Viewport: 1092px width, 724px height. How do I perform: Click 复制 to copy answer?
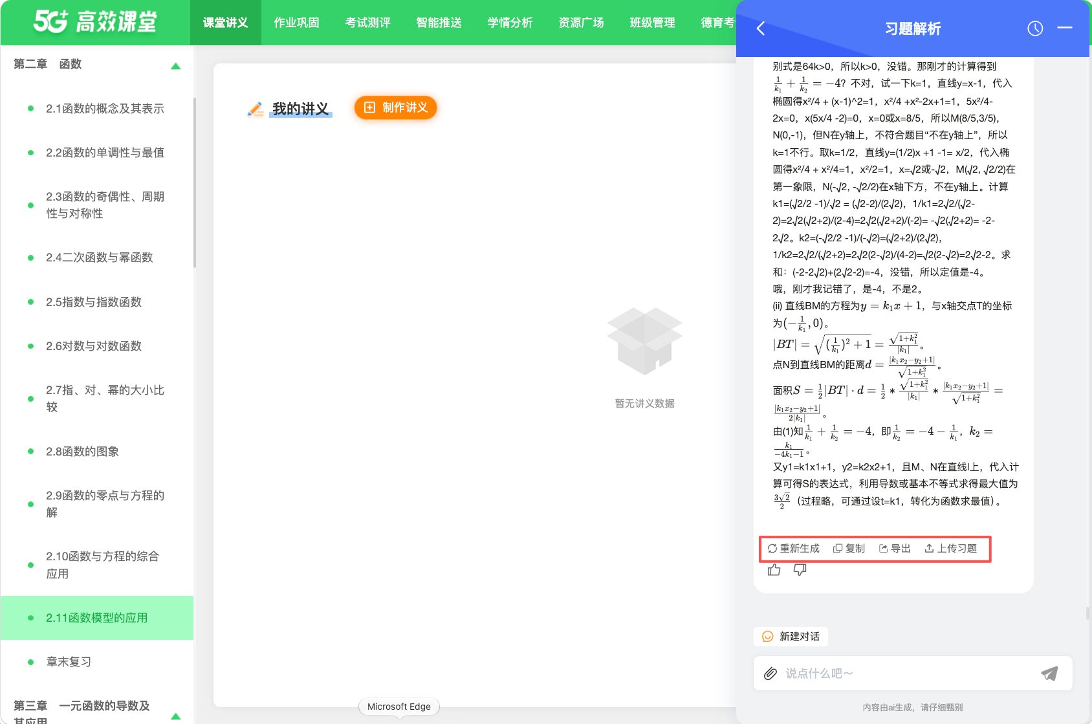coord(849,549)
